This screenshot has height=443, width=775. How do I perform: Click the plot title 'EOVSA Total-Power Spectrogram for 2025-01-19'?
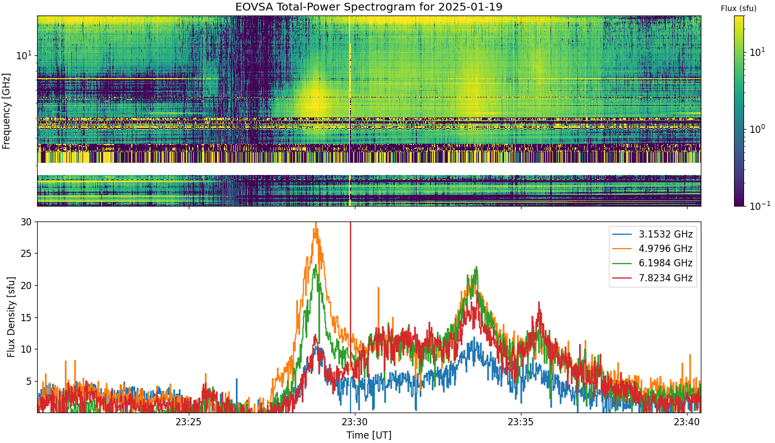[369, 7]
